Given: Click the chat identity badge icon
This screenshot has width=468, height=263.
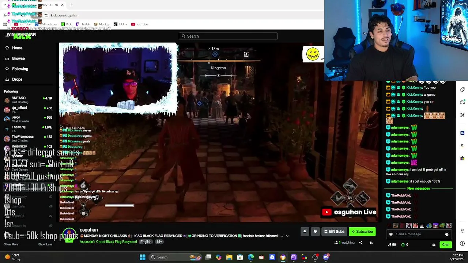Looking at the screenshot, I should coord(391,234).
